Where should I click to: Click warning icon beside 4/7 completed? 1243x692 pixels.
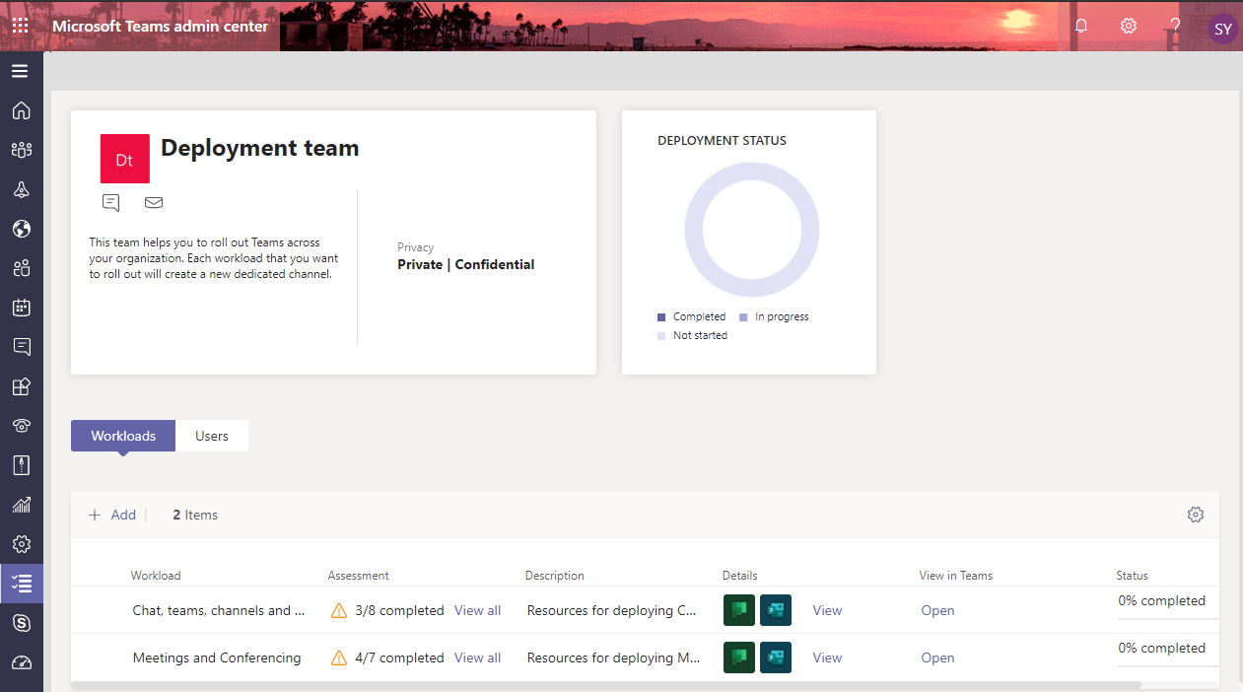click(x=339, y=657)
